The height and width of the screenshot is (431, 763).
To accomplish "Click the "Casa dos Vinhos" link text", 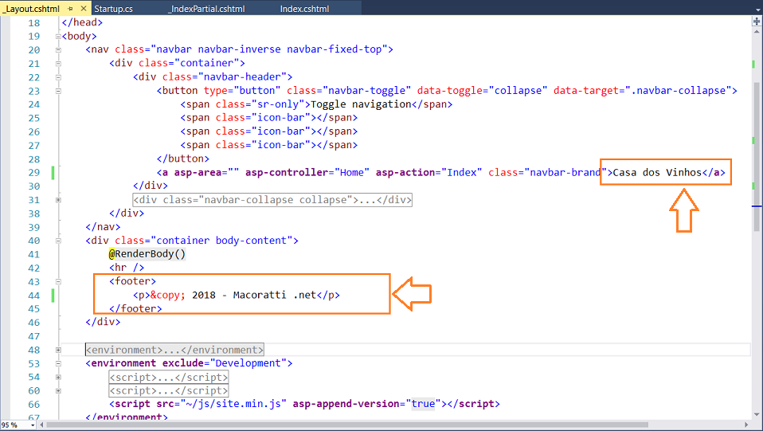I will click(x=657, y=172).
